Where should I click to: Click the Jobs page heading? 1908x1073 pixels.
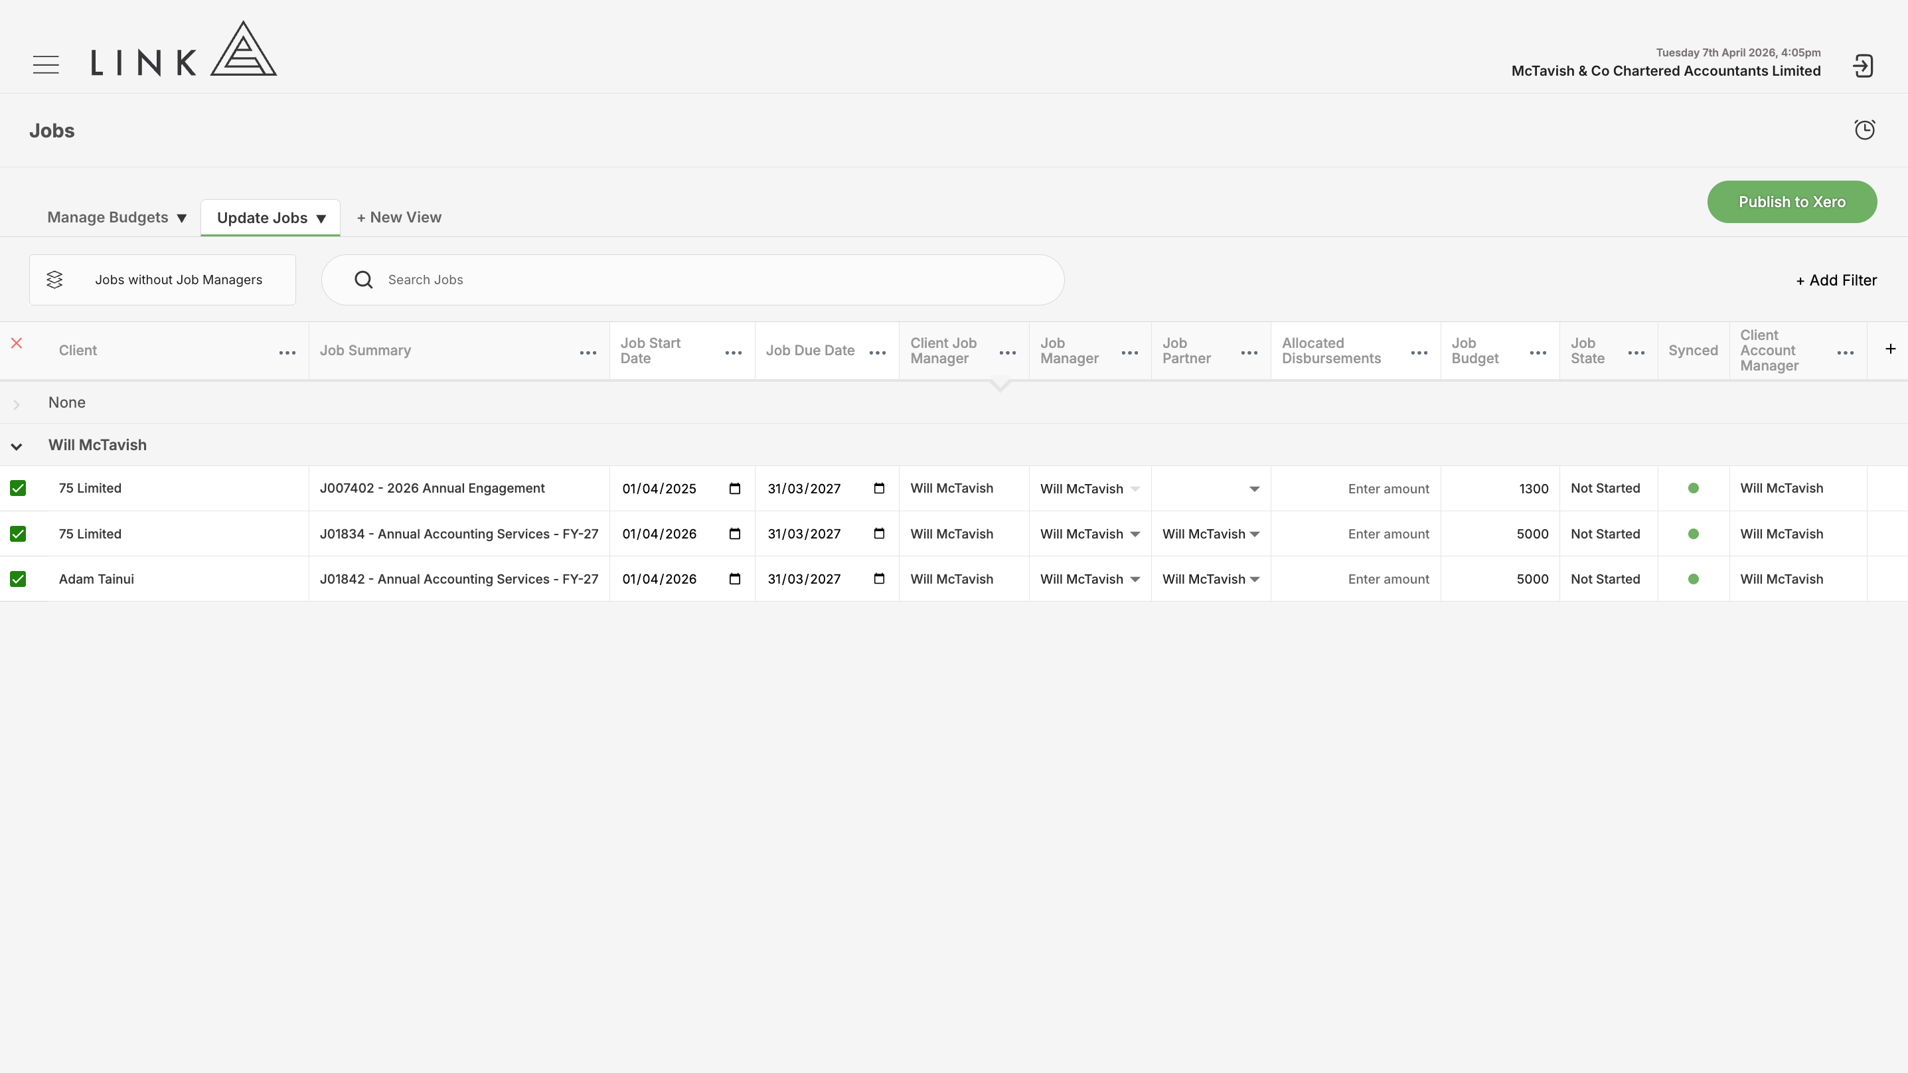(x=52, y=130)
